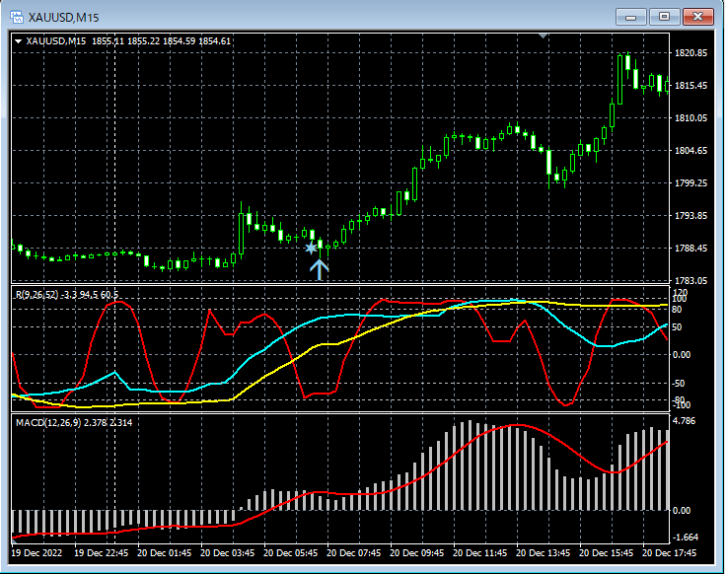Click the 4.786 MACD scale value

(x=684, y=421)
